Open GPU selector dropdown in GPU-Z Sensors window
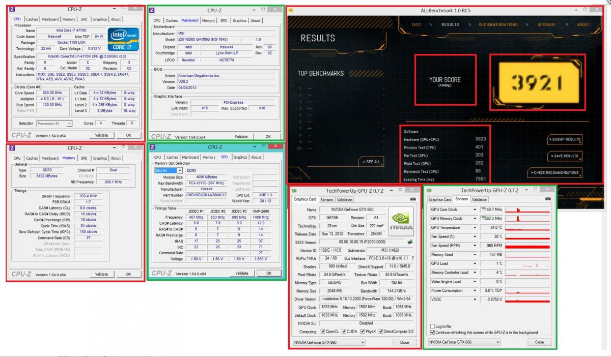This screenshot has width=611, height=357. pyautogui.click(x=464, y=342)
